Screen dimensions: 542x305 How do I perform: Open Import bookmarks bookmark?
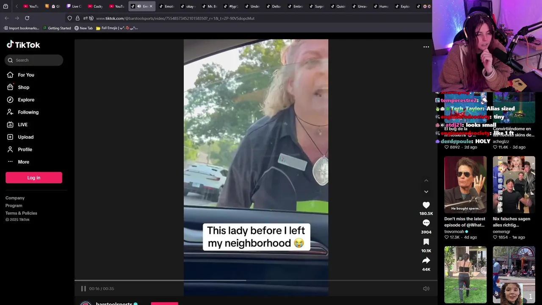[21, 28]
